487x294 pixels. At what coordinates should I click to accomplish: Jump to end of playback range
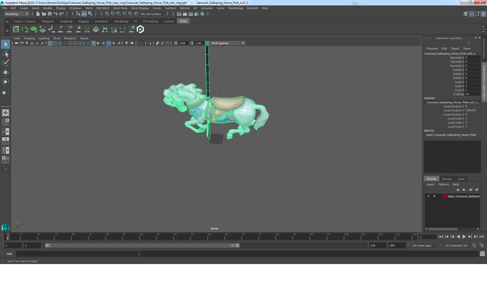click(481, 237)
